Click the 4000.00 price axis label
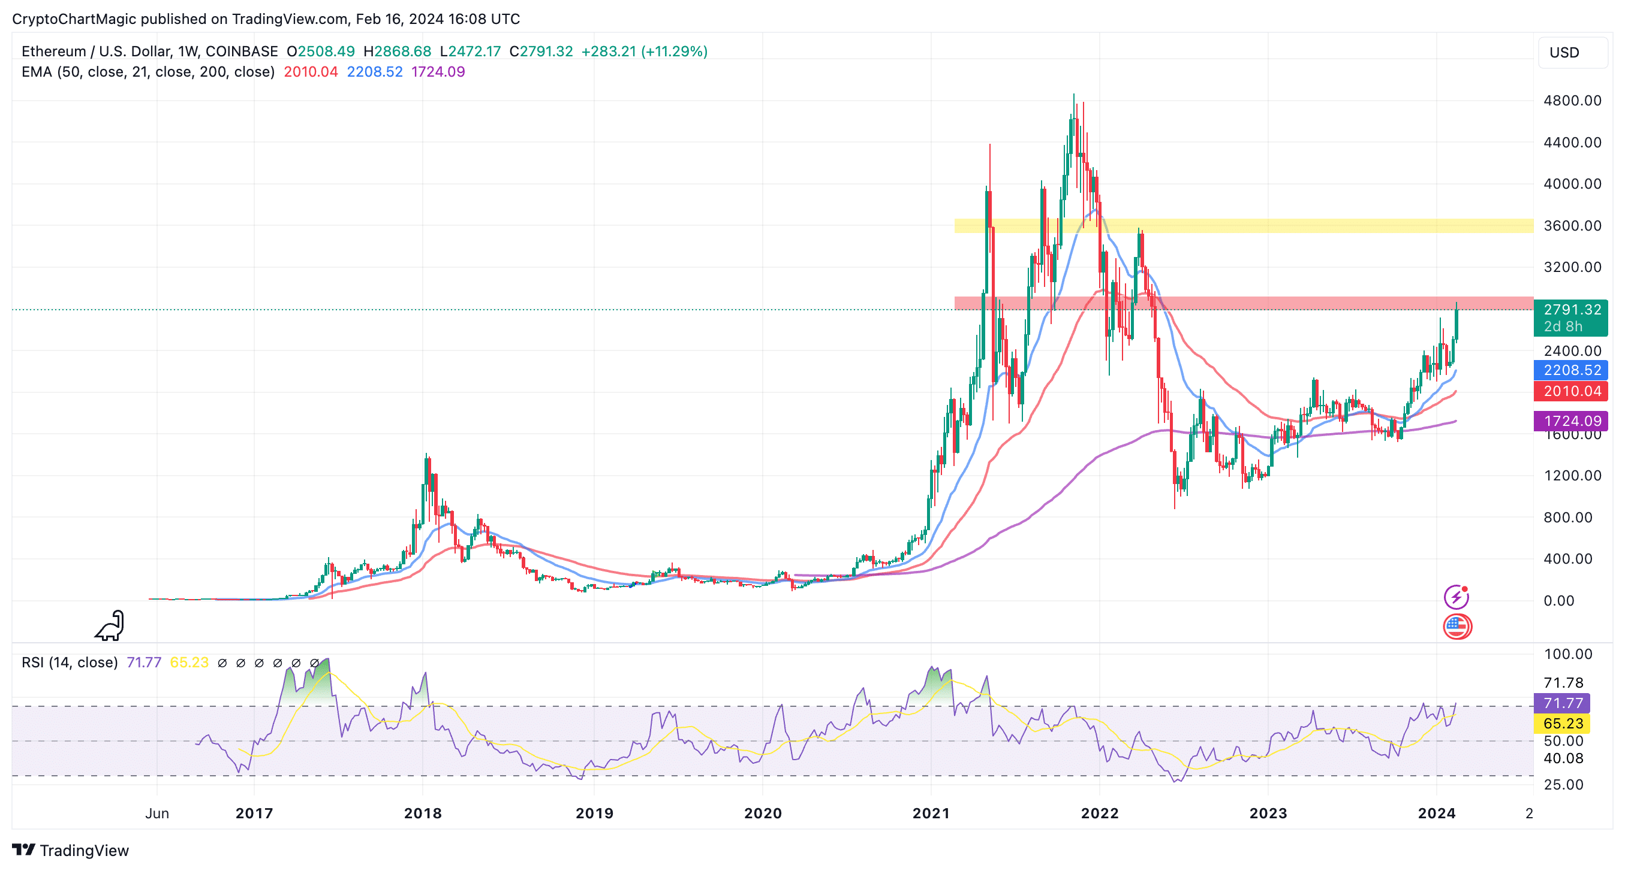This screenshot has height=871, width=1625. 1572,183
